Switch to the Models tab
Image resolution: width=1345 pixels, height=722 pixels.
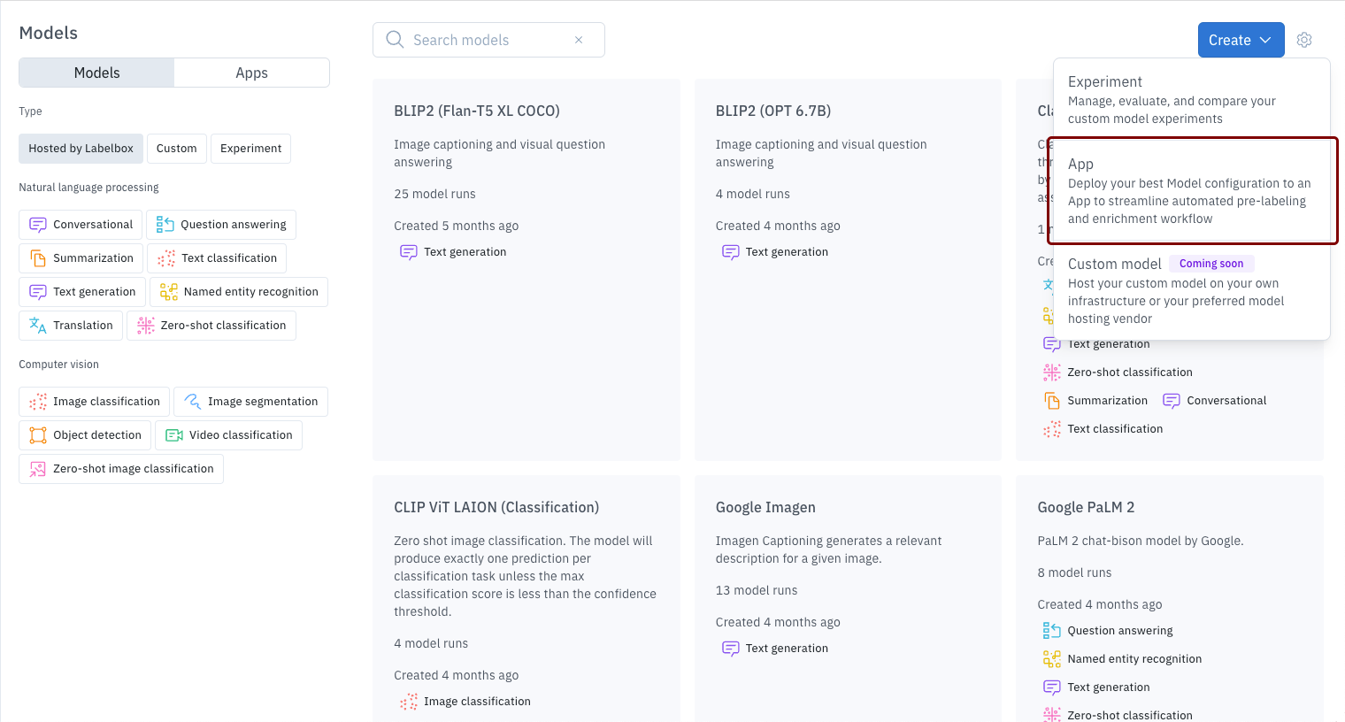pyautogui.click(x=96, y=73)
